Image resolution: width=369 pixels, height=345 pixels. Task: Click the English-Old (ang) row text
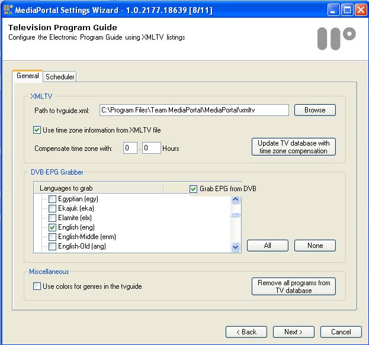click(82, 246)
